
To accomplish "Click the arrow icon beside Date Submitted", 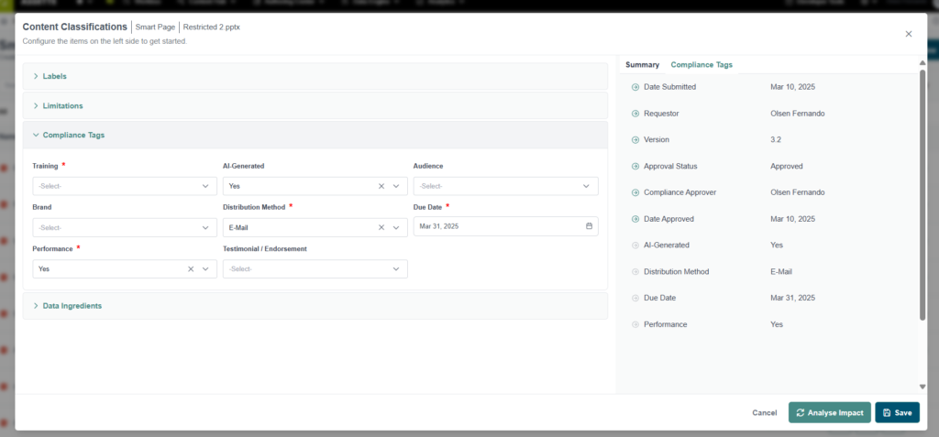I will 635,87.
